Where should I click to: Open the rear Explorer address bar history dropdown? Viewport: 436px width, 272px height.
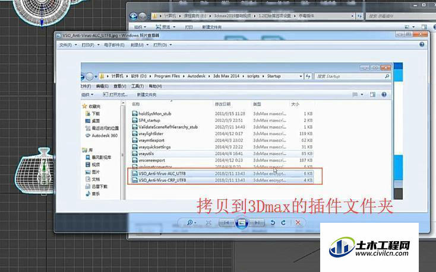point(352,16)
